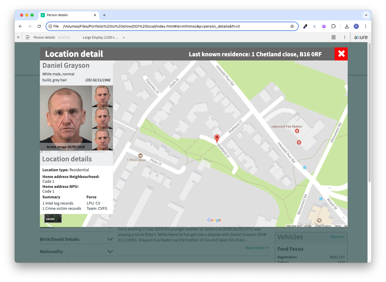Screen dimensions: 386x282
Task: Click the 'Team: CVFG' text
Action: [x=97, y=209]
